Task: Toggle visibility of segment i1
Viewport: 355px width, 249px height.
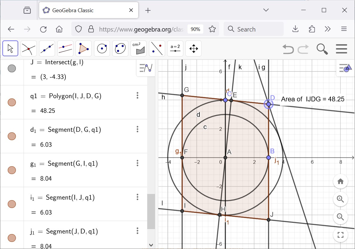Action: click(x=12, y=204)
